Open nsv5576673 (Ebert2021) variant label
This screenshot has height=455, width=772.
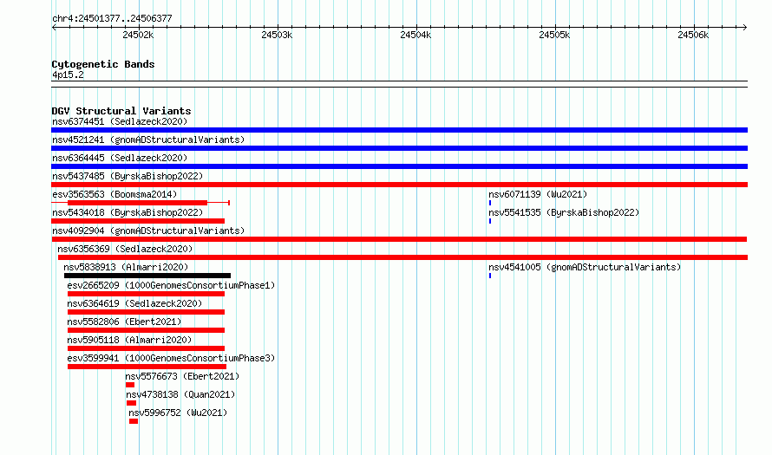[x=182, y=376]
